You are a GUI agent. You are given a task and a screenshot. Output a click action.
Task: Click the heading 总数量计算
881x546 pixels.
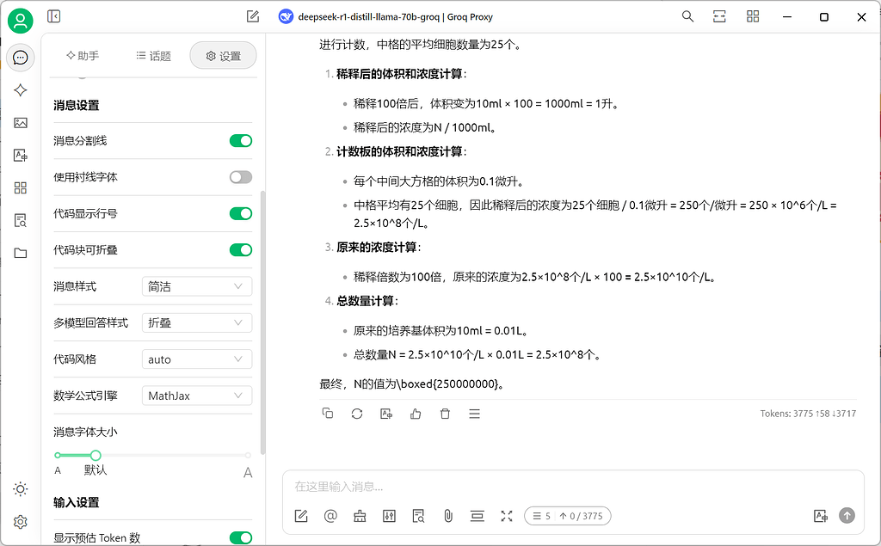367,301
